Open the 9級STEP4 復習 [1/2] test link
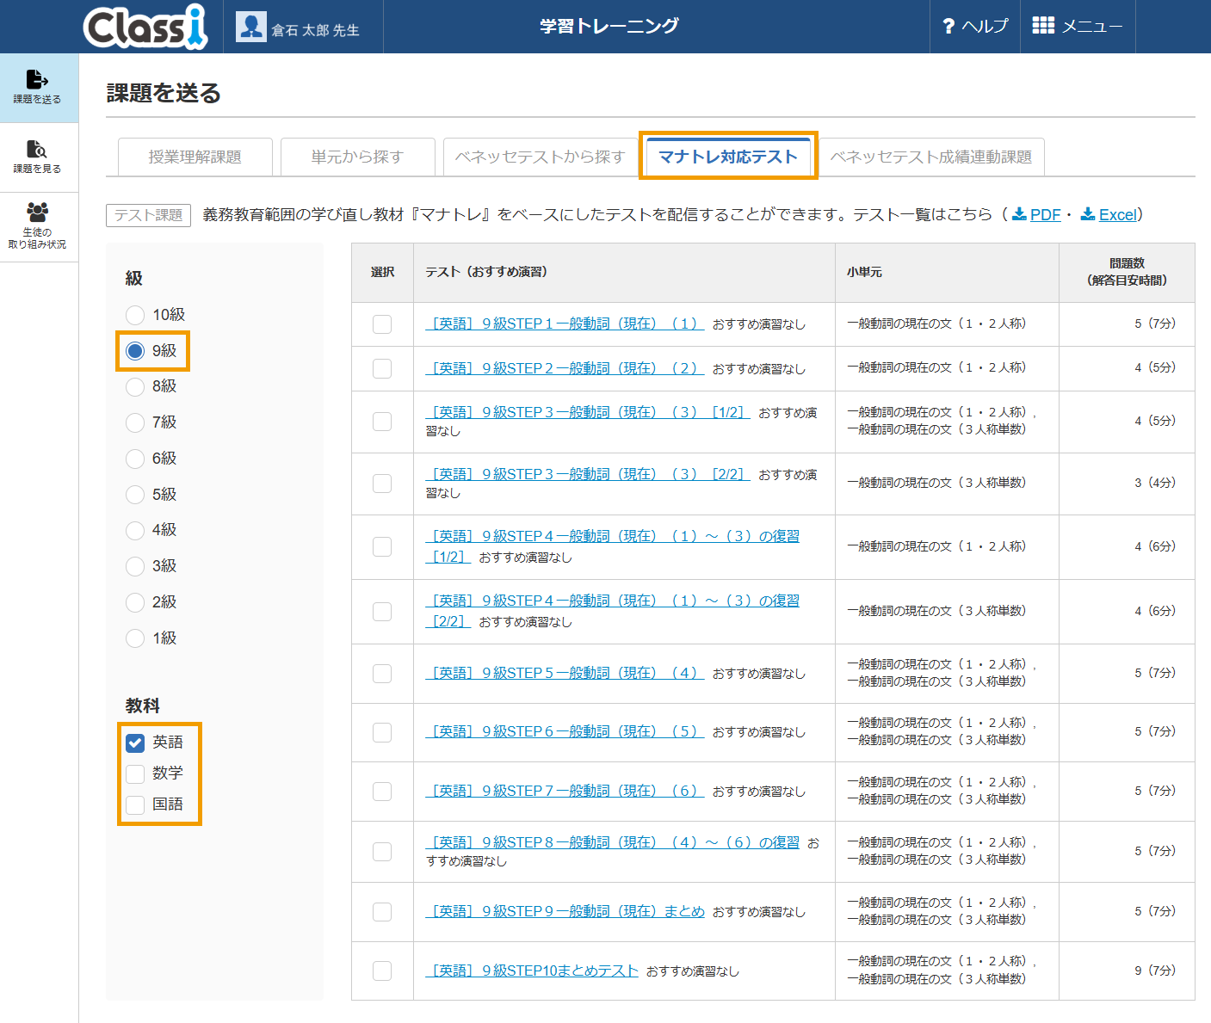Screen dimensions: 1211x1023 (x=612, y=546)
